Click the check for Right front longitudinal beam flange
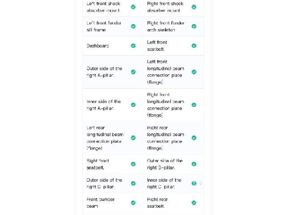The image size is (287, 215). click(x=194, y=105)
